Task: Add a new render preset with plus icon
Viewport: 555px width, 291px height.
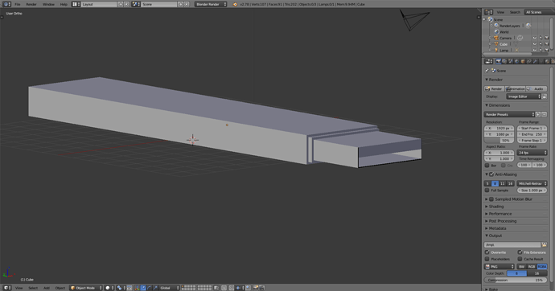Action: (538, 115)
